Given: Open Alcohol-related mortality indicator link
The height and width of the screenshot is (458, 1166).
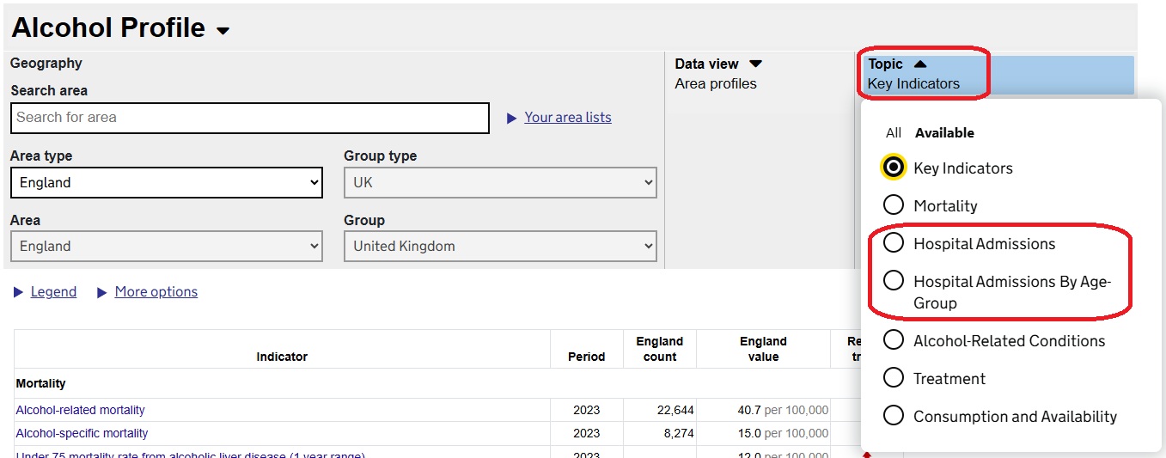Looking at the screenshot, I should (80, 410).
